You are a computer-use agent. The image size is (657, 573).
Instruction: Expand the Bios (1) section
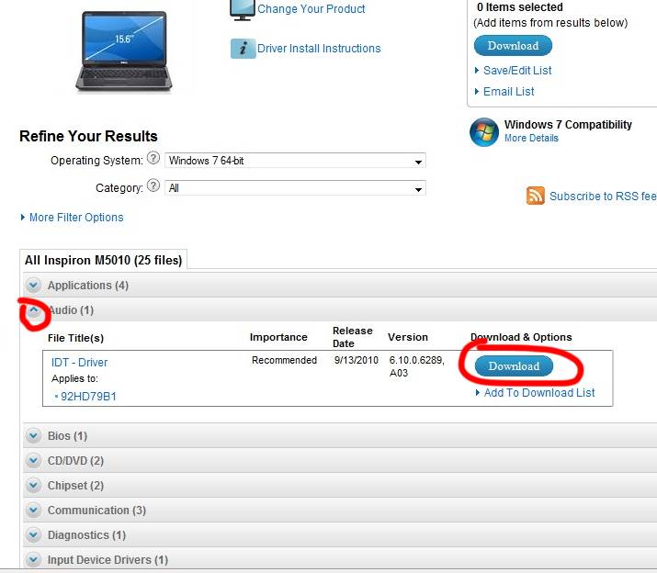click(33, 436)
